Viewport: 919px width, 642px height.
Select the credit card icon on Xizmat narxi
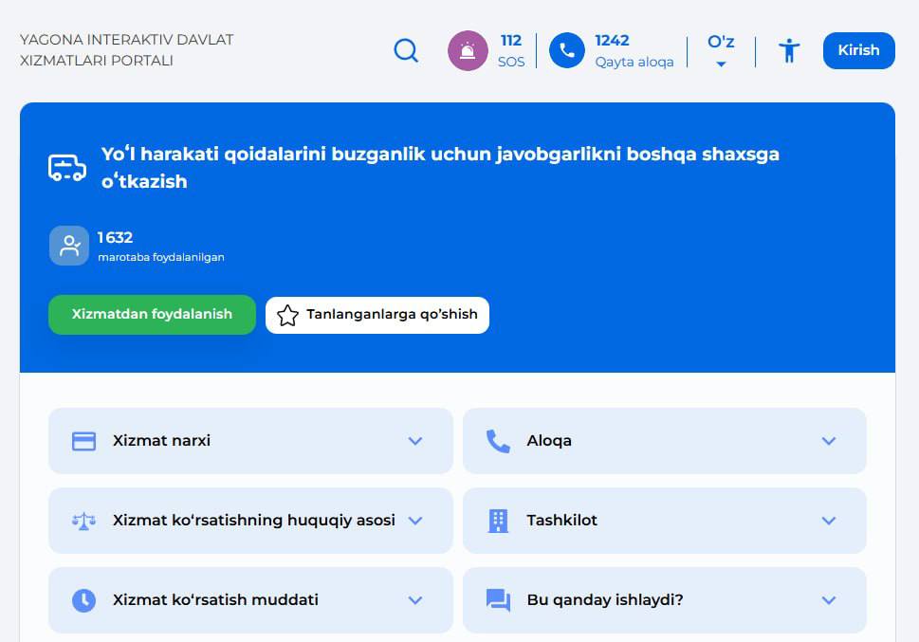tap(84, 440)
